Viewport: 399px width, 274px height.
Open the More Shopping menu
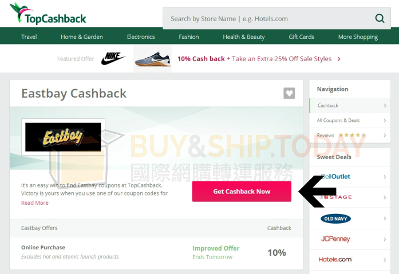tap(358, 37)
